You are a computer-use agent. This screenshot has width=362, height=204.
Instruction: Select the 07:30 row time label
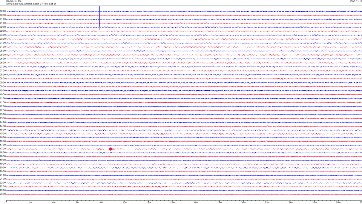click(x=3, y=71)
